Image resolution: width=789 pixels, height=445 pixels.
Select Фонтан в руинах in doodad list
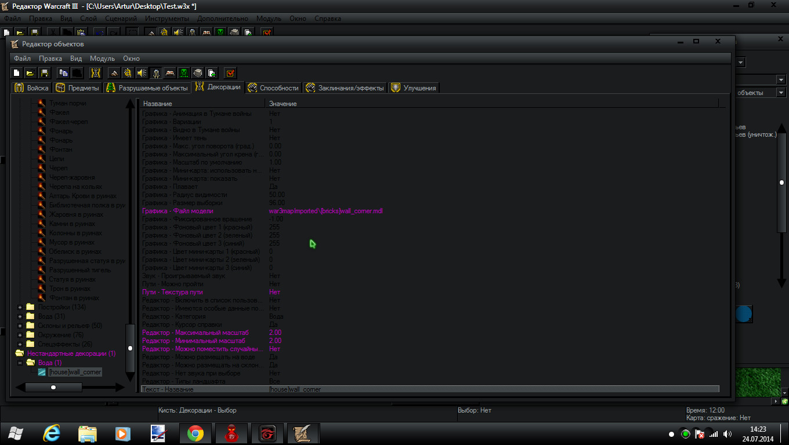click(x=74, y=298)
